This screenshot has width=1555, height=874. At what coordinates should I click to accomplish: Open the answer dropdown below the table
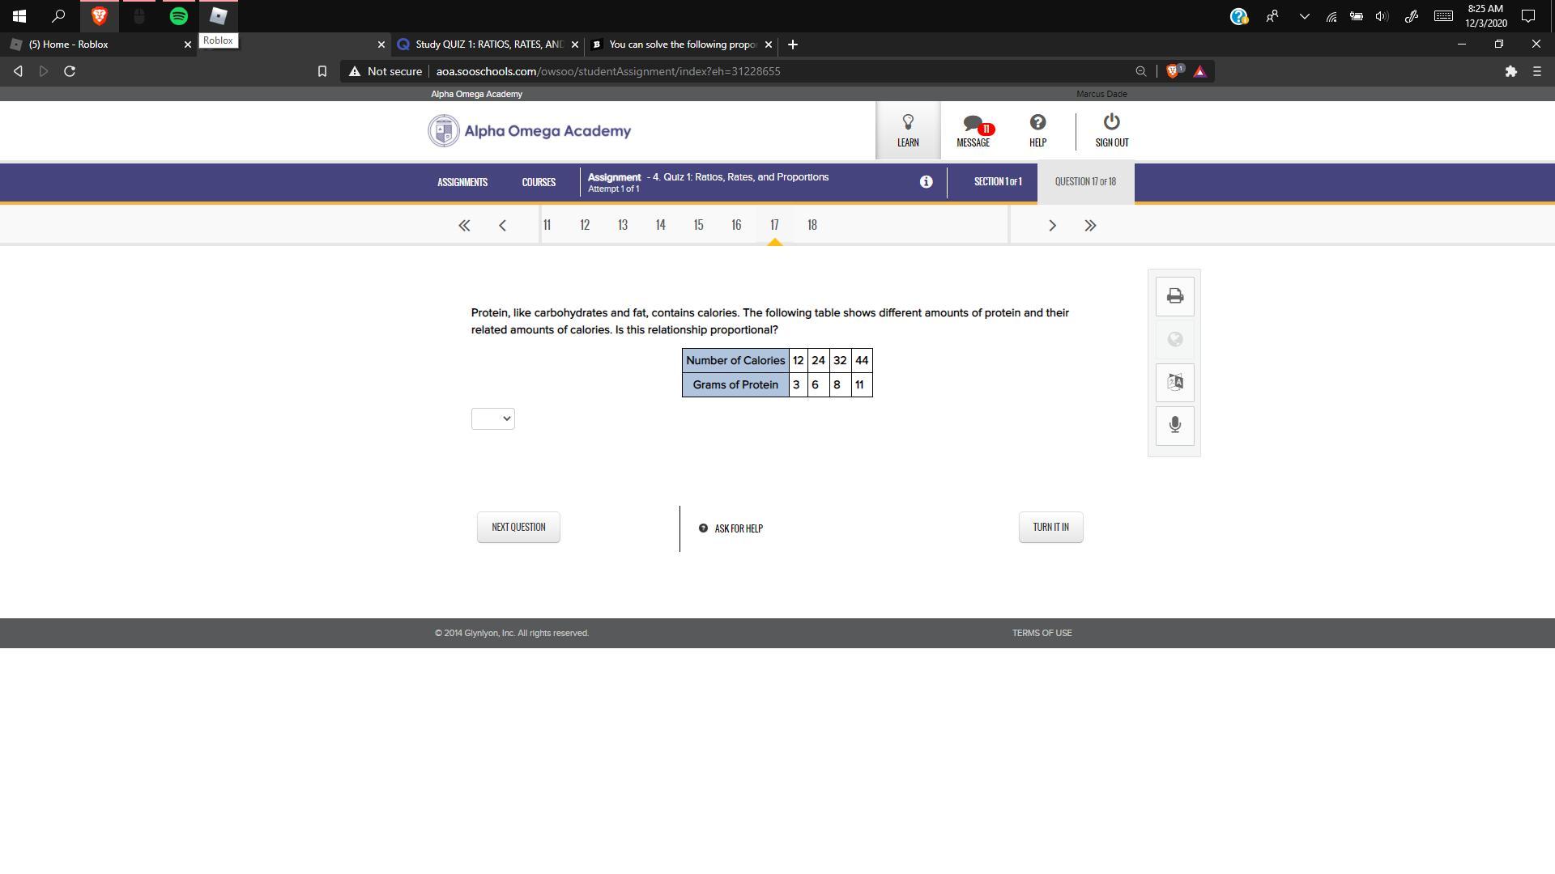492,418
